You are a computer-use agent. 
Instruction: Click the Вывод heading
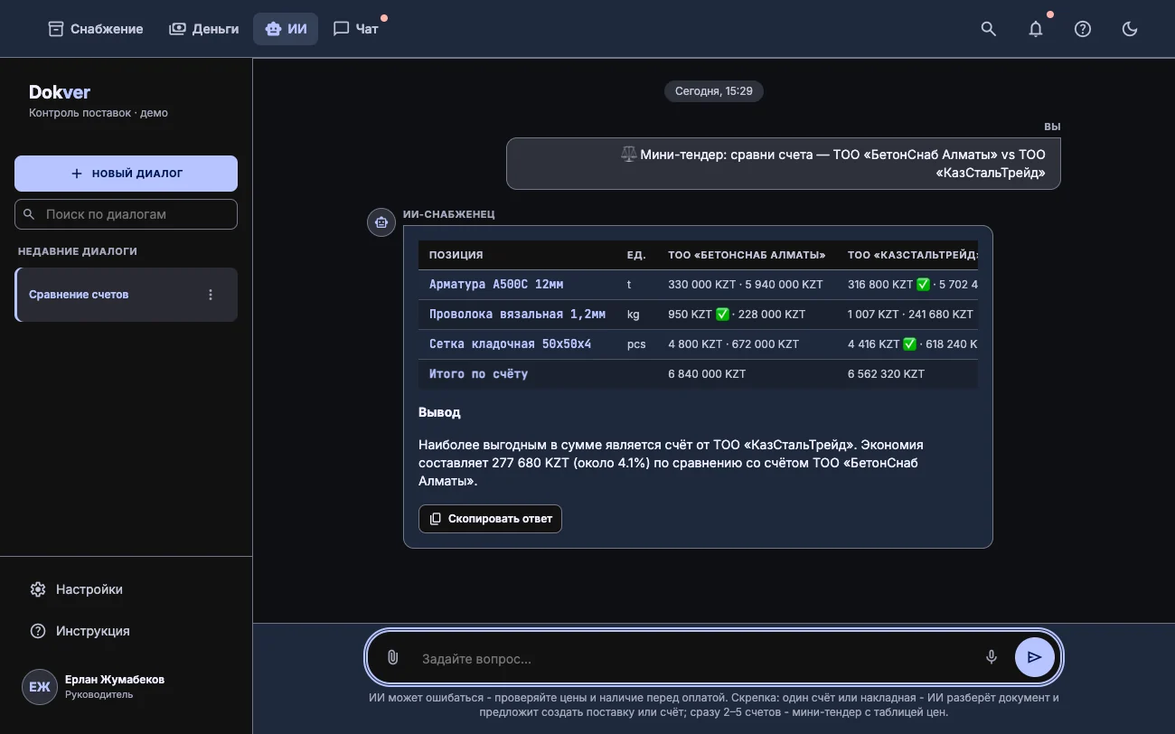point(439,412)
